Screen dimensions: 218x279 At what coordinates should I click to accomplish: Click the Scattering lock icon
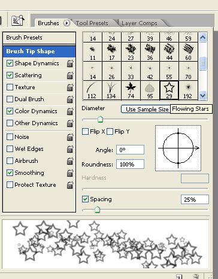(70, 75)
